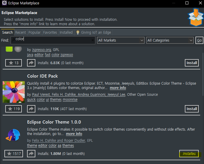Click the Color IDE Pack title
The image size is (204, 164).
click(42, 76)
